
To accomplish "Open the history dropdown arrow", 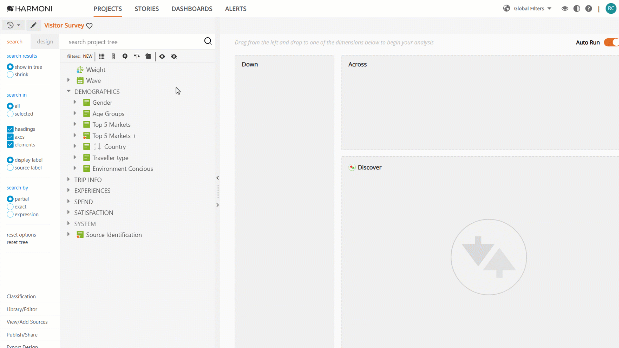I will tap(19, 25).
